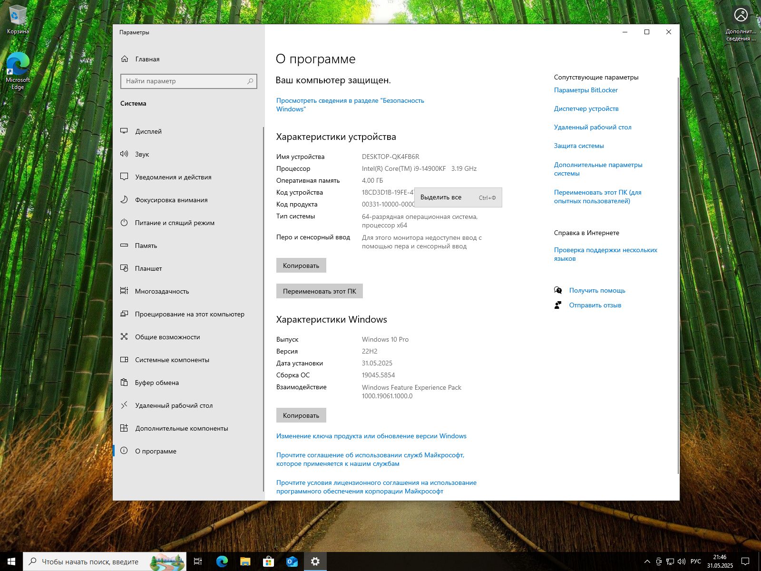Open multi-language support check link

click(x=605, y=254)
